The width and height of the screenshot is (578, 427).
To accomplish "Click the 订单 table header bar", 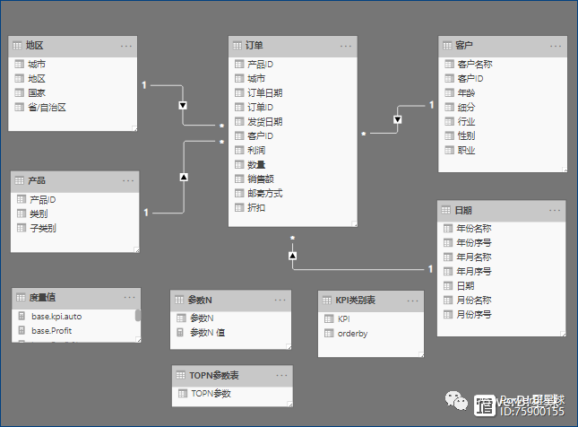I will coord(293,46).
